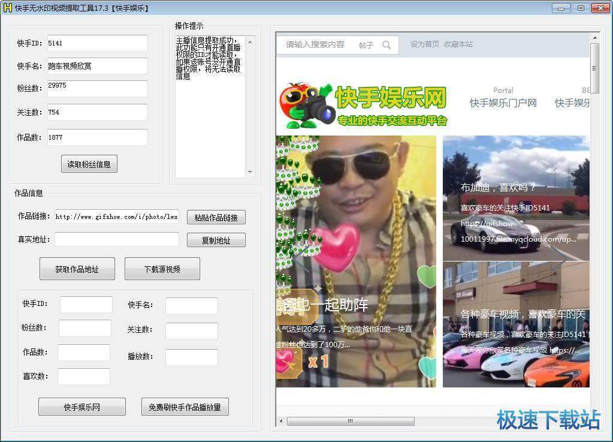The height and width of the screenshot is (442, 613).
Task: Focus the empty 真实地址 field
Action: coord(116,239)
